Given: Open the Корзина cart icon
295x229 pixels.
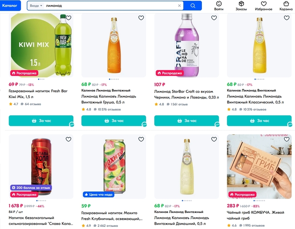Looking at the screenshot, I should [287, 5].
